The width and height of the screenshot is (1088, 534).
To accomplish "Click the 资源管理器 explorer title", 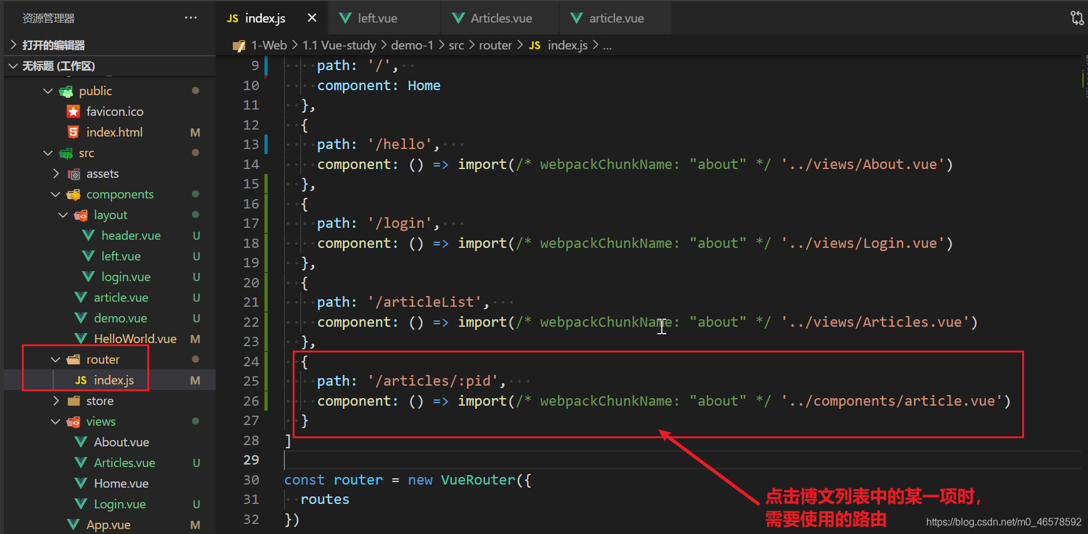I will (x=49, y=18).
